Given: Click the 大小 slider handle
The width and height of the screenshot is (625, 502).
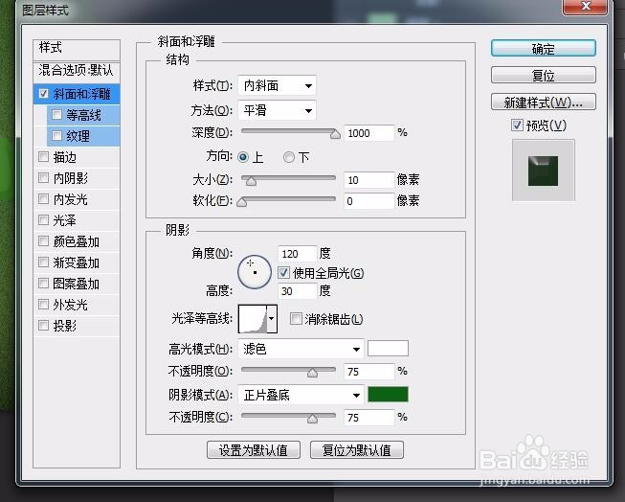Looking at the screenshot, I should (x=251, y=181).
